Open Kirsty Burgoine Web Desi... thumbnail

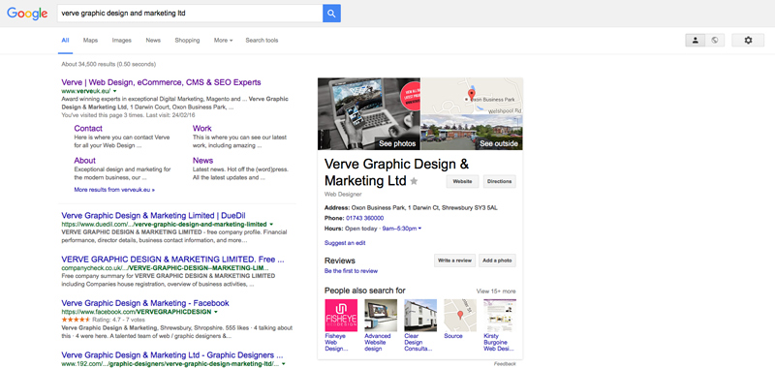500,315
